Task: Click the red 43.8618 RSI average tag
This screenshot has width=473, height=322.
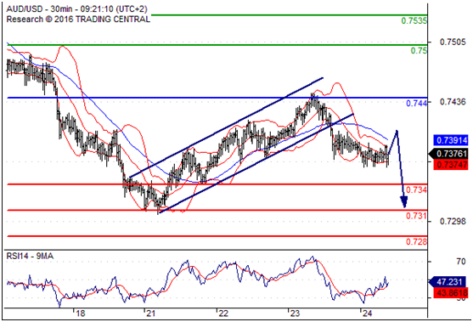Action: click(x=451, y=293)
